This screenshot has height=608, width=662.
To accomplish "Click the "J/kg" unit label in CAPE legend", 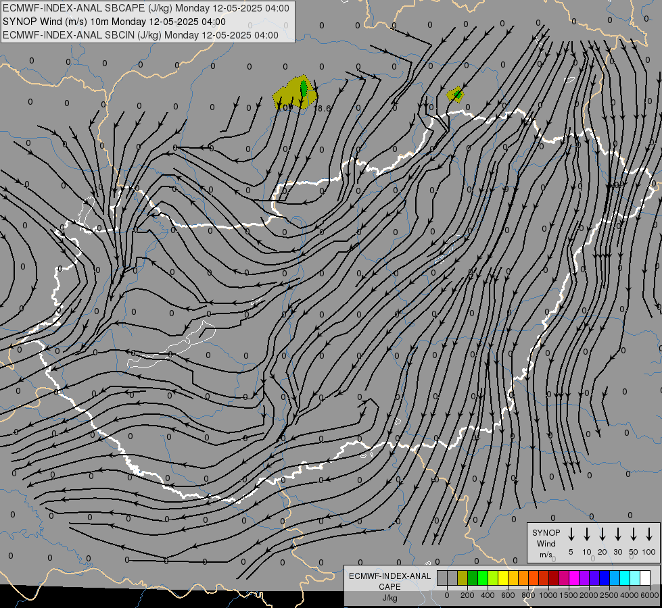I will click(x=389, y=598).
